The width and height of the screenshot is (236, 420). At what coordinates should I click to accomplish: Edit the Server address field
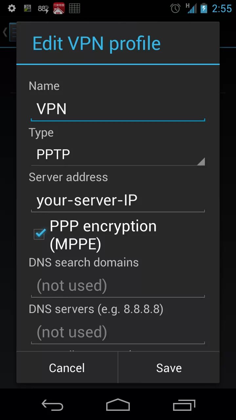click(x=118, y=200)
